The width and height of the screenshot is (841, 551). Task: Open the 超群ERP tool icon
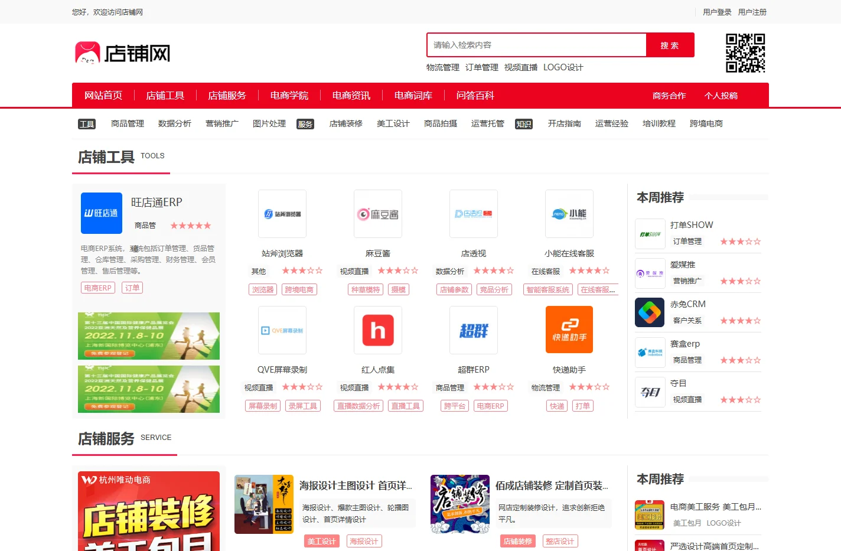474,330
